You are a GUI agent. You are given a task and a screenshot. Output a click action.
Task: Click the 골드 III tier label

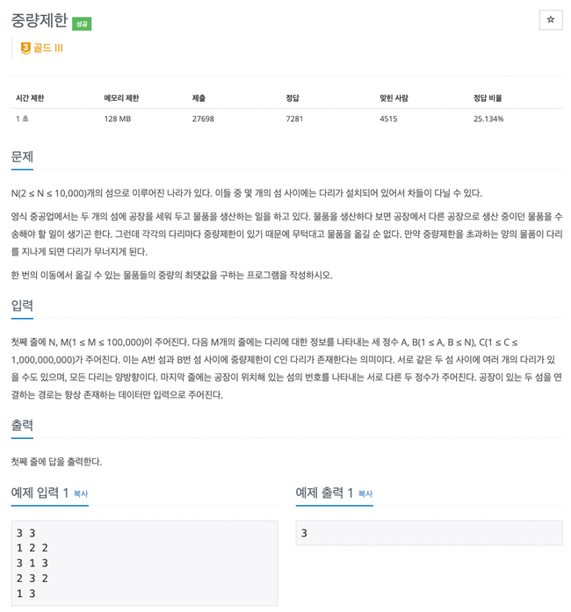tap(47, 48)
